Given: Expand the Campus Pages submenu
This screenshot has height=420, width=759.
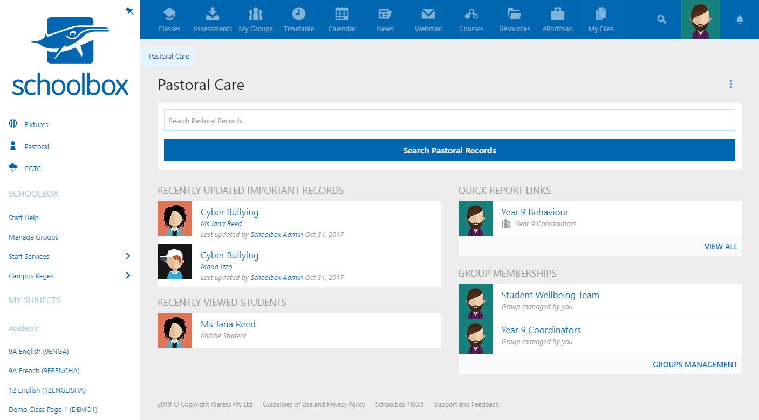Looking at the screenshot, I should tap(128, 276).
